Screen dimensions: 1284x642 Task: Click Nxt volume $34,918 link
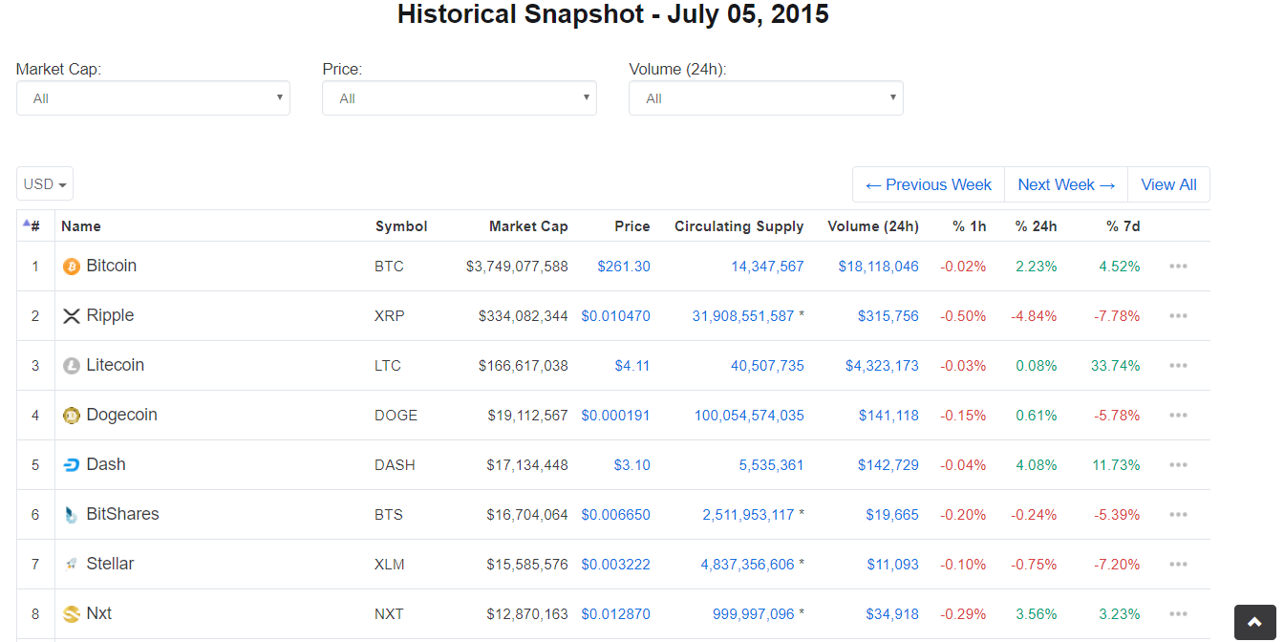pos(892,614)
